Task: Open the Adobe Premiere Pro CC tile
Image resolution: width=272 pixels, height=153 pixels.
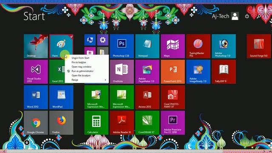Action: coord(173,123)
